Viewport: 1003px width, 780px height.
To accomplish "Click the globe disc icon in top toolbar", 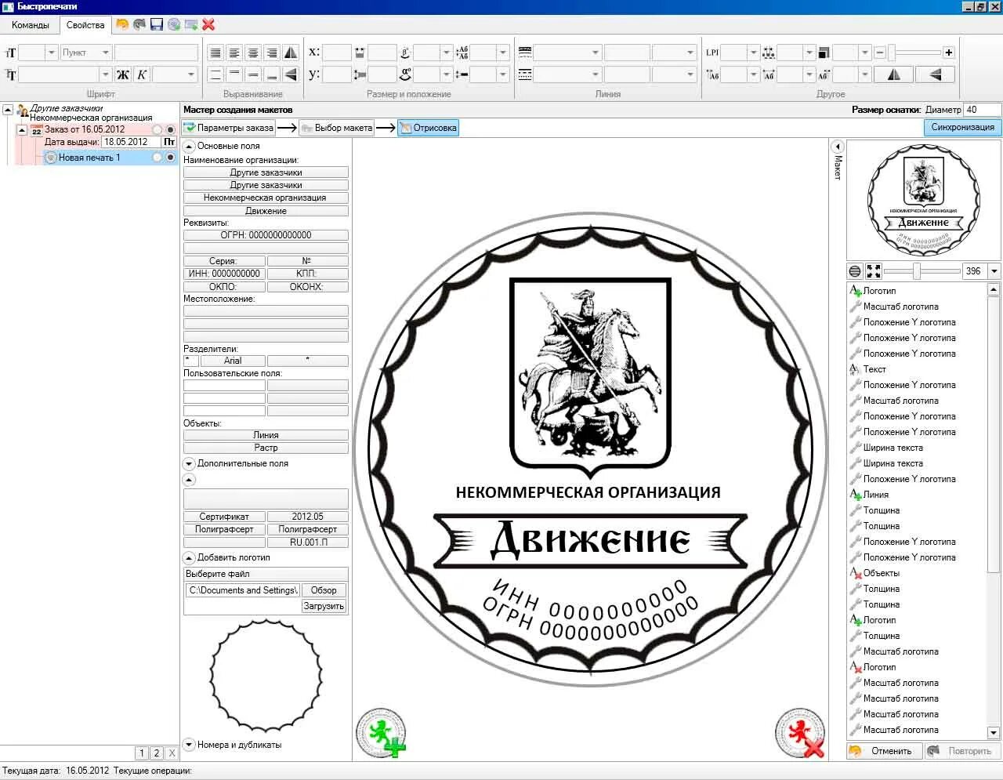I will click(174, 24).
